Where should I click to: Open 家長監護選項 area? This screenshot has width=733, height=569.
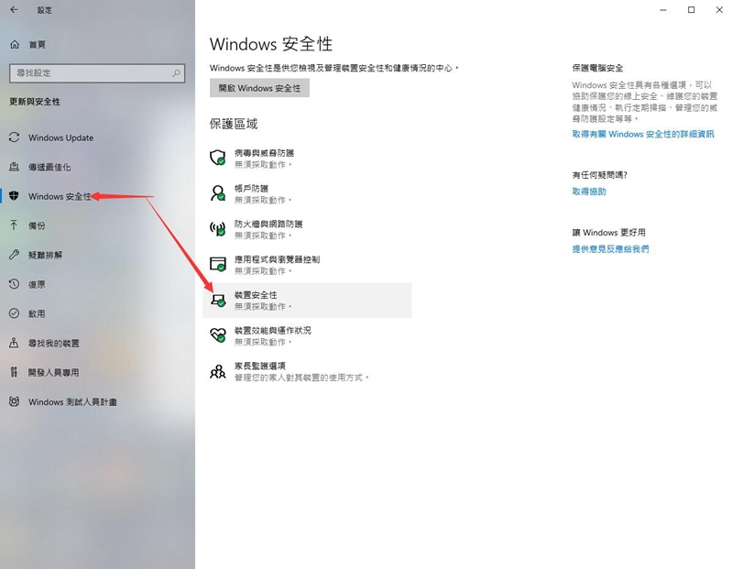click(307, 371)
